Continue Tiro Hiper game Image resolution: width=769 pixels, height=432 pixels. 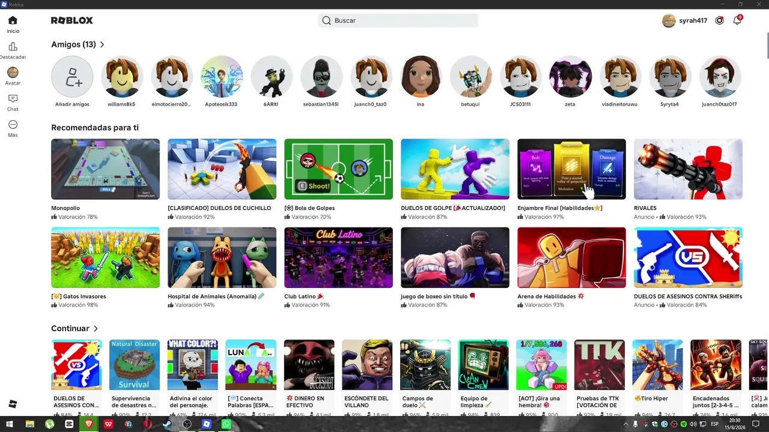click(x=658, y=365)
